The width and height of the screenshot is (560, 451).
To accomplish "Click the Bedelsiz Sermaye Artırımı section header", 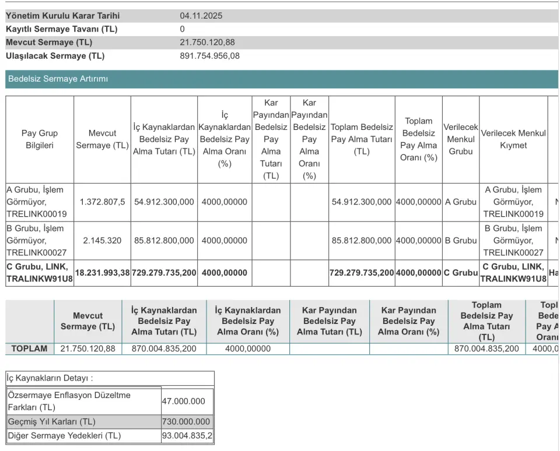I will point(58,79).
